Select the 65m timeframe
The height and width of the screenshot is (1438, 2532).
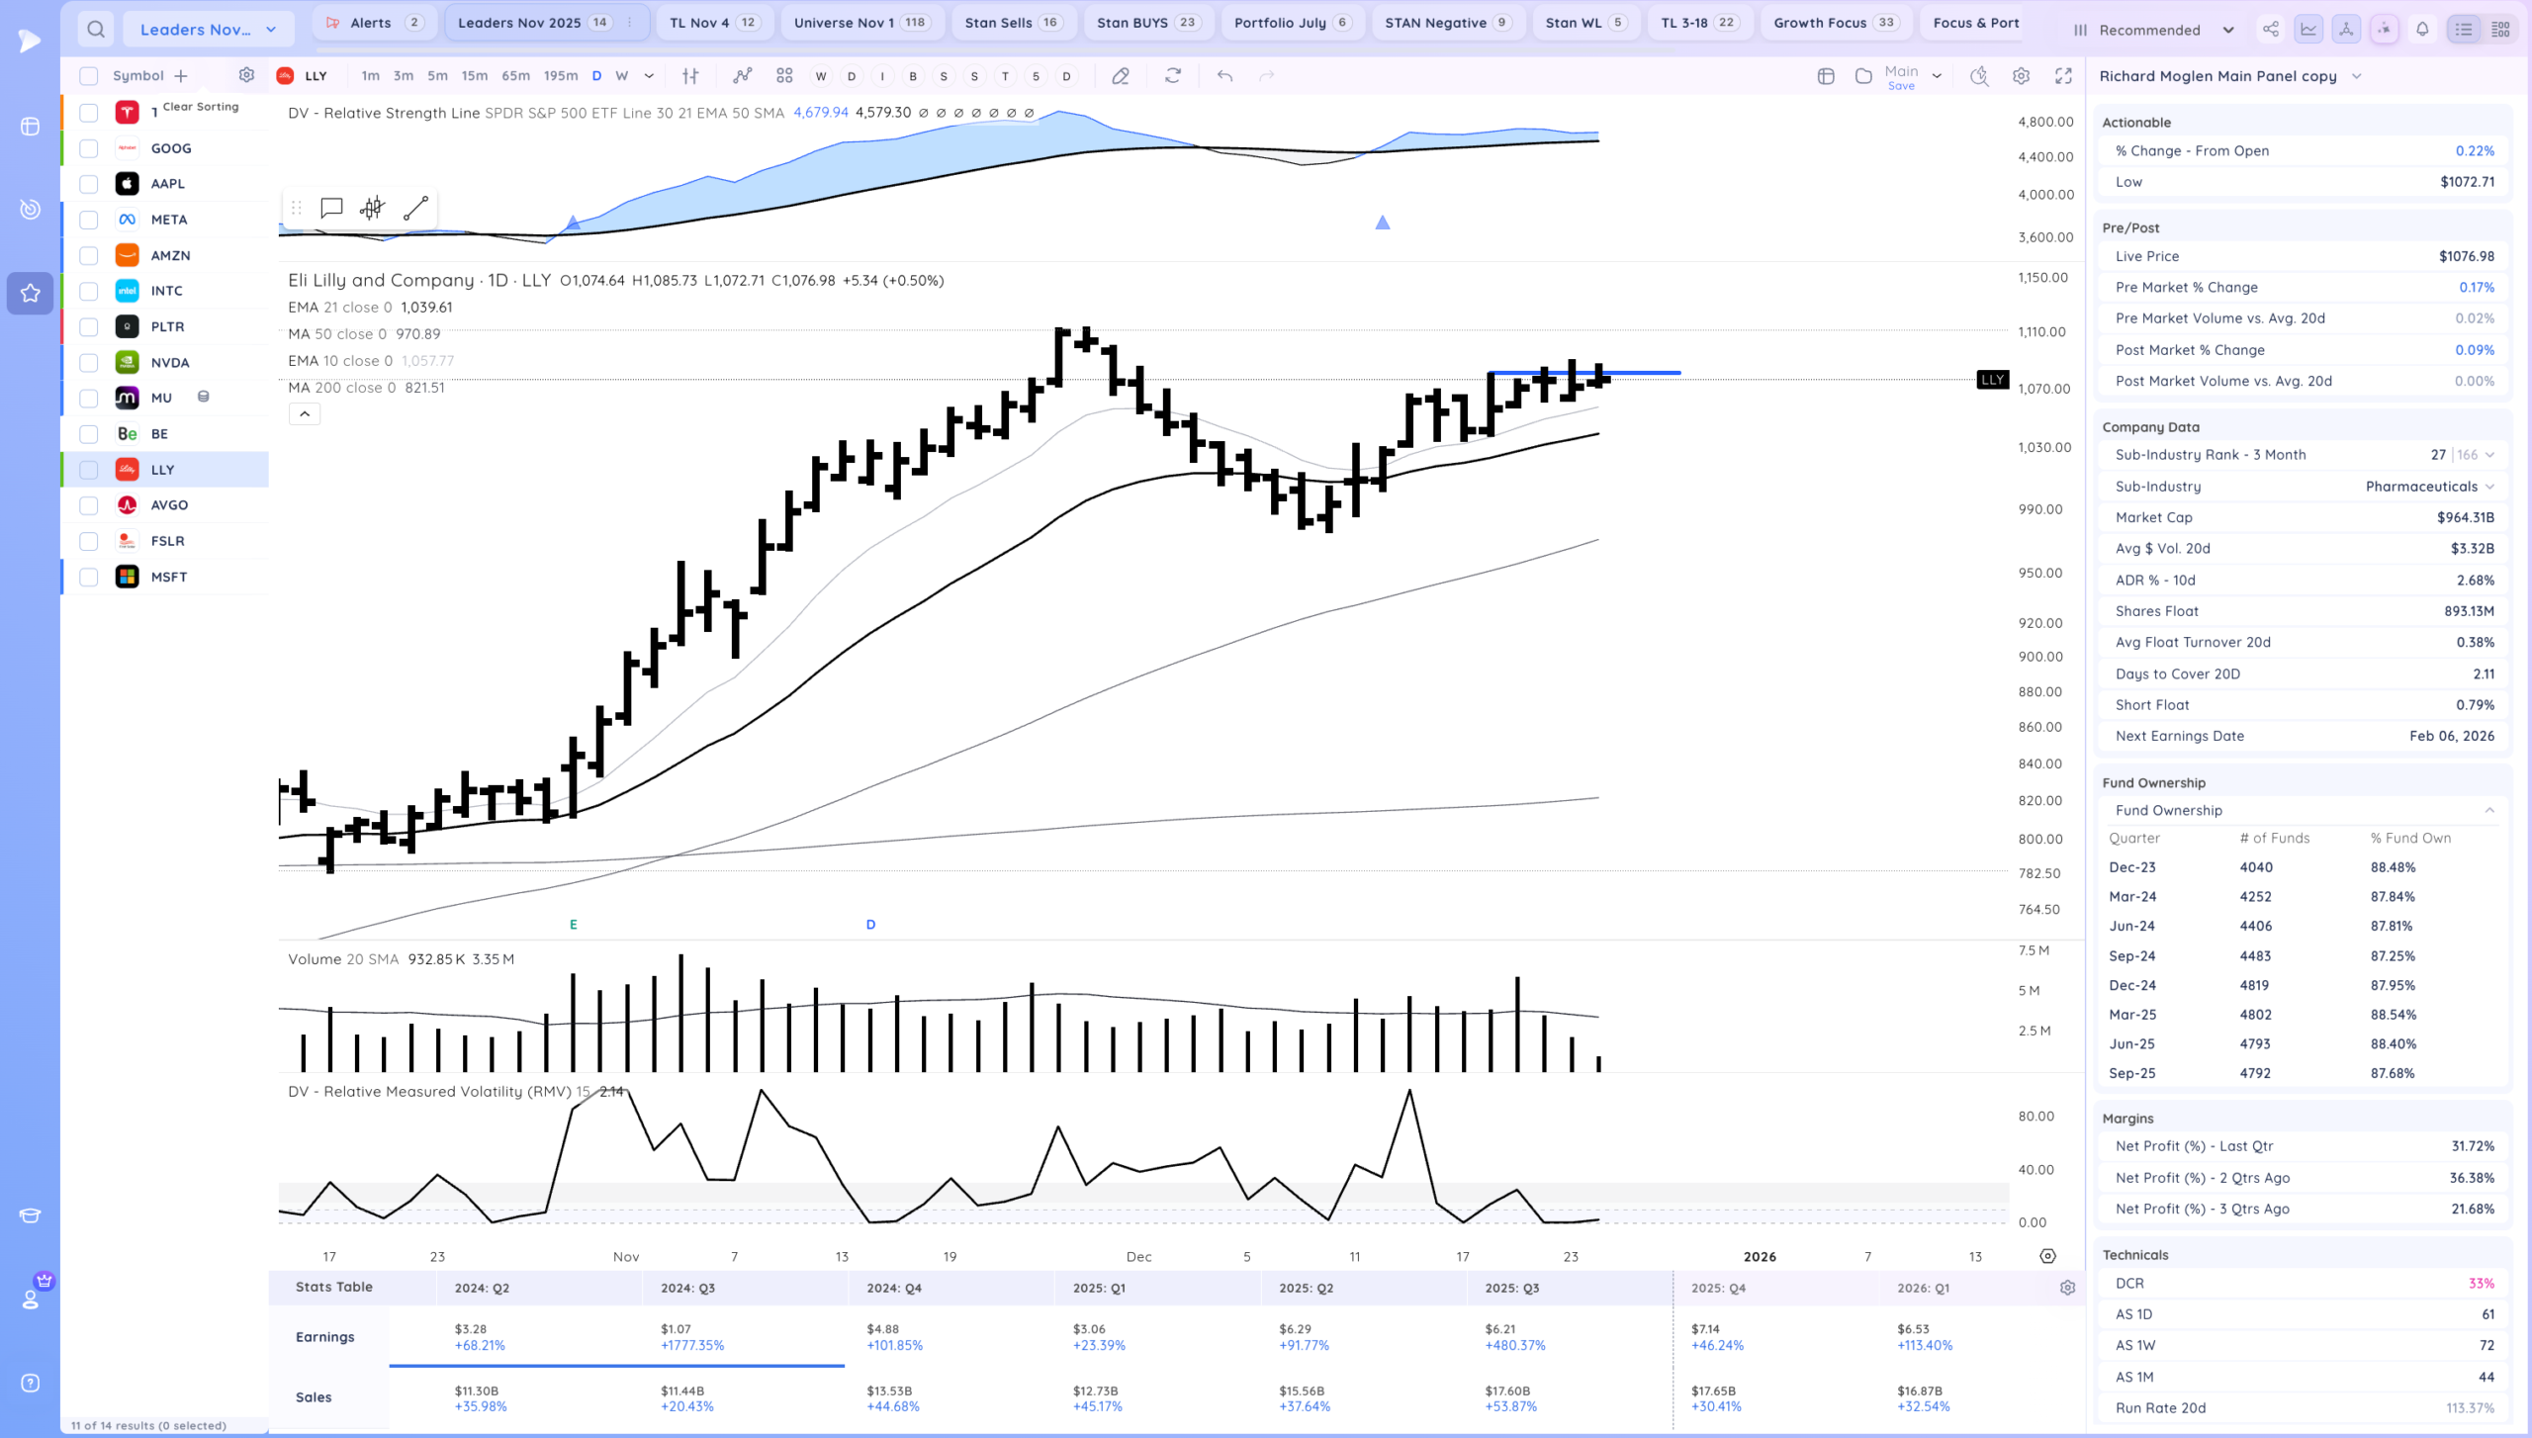click(x=515, y=76)
